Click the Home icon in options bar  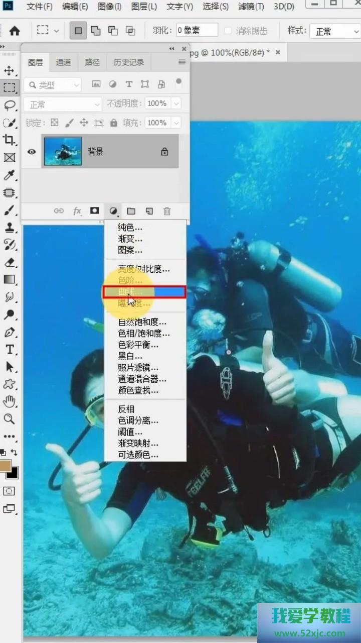(x=15, y=31)
